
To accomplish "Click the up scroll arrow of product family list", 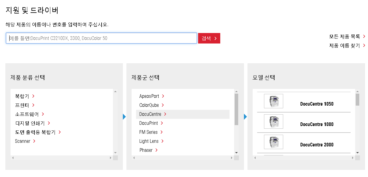I will [236, 91].
